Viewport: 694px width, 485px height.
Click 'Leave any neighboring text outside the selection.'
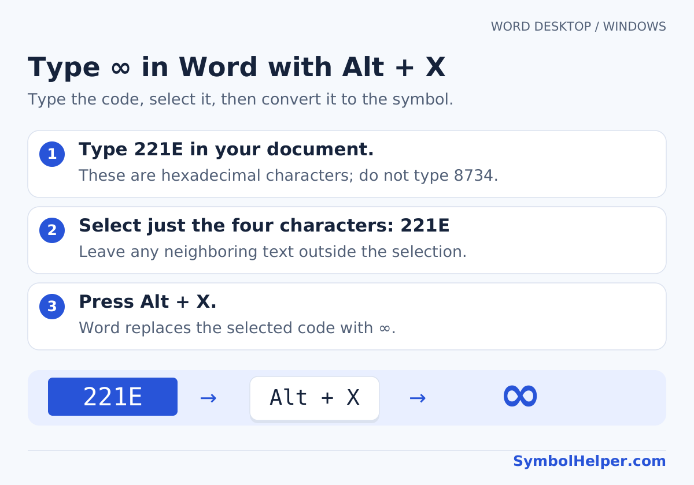pyautogui.click(x=272, y=252)
